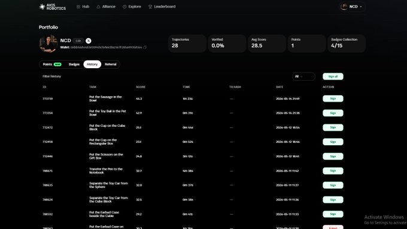Edit the NCD profile
The image size is (407, 229).
[x=78, y=41]
